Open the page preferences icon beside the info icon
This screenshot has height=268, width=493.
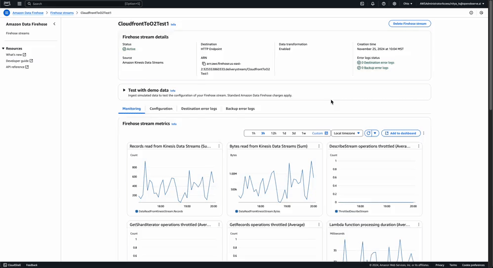point(481,13)
